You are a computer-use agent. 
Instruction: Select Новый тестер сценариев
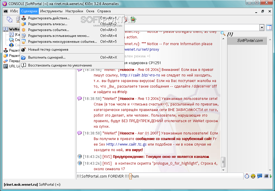(x=72, y=50)
